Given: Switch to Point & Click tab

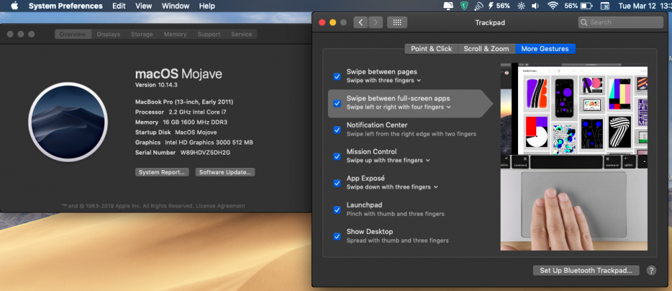Looking at the screenshot, I should click(x=431, y=49).
